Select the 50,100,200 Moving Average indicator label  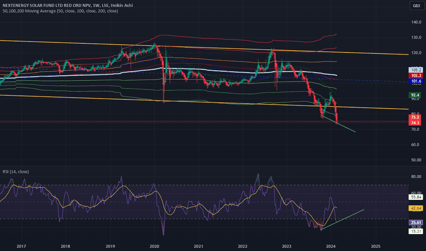click(x=60, y=11)
